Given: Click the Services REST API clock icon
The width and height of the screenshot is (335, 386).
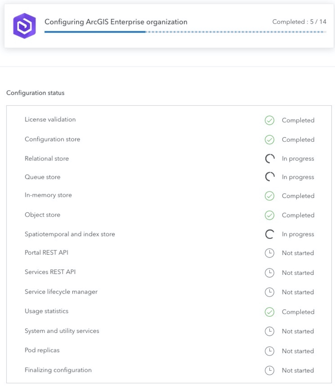Looking at the screenshot, I should (269, 273).
